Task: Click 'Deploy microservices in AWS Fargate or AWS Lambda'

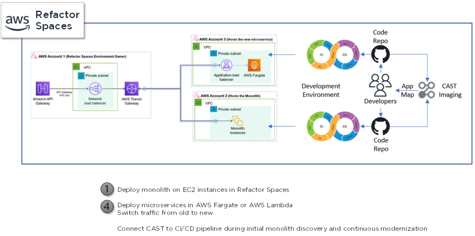Action: [205, 205]
